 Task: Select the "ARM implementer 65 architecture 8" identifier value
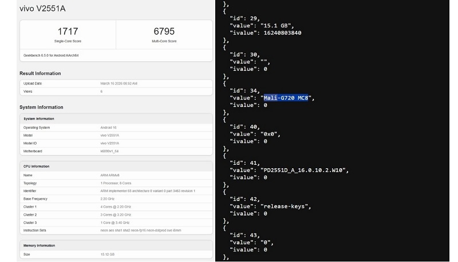(148, 191)
